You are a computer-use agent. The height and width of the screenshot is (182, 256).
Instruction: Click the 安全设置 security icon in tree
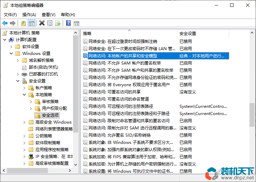click(x=24, y=81)
